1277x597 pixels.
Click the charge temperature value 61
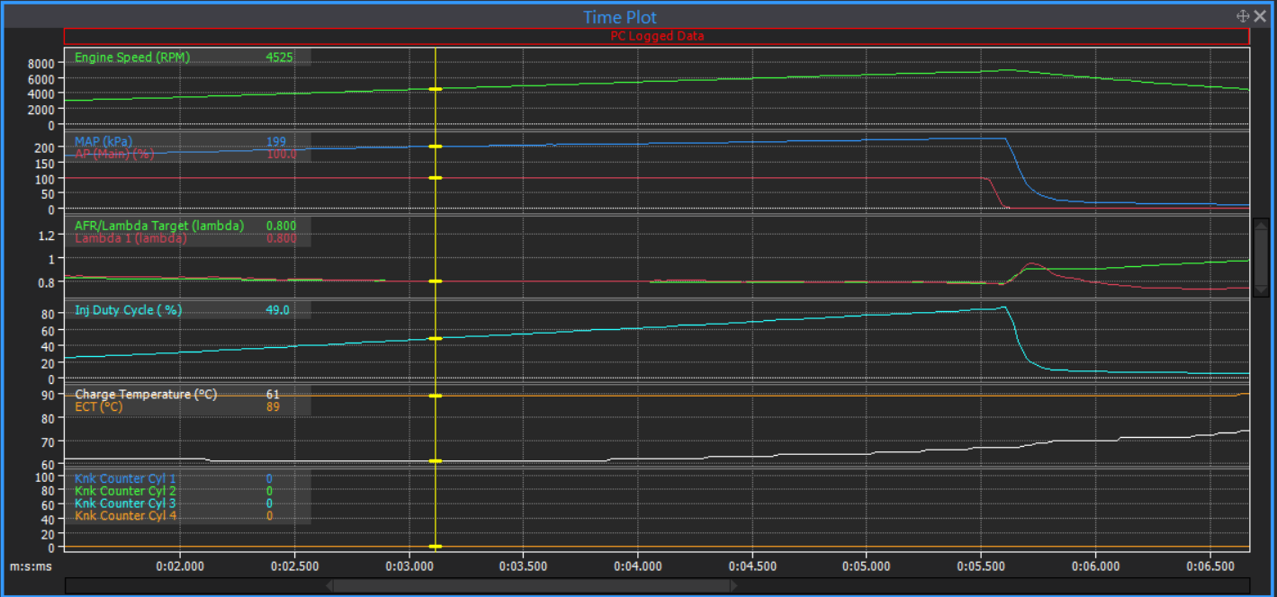pos(273,395)
